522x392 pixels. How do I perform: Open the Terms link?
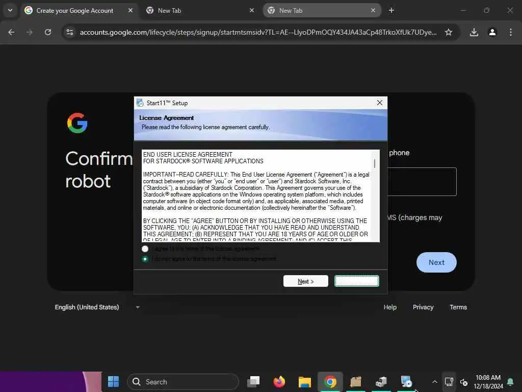pos(458,307)
